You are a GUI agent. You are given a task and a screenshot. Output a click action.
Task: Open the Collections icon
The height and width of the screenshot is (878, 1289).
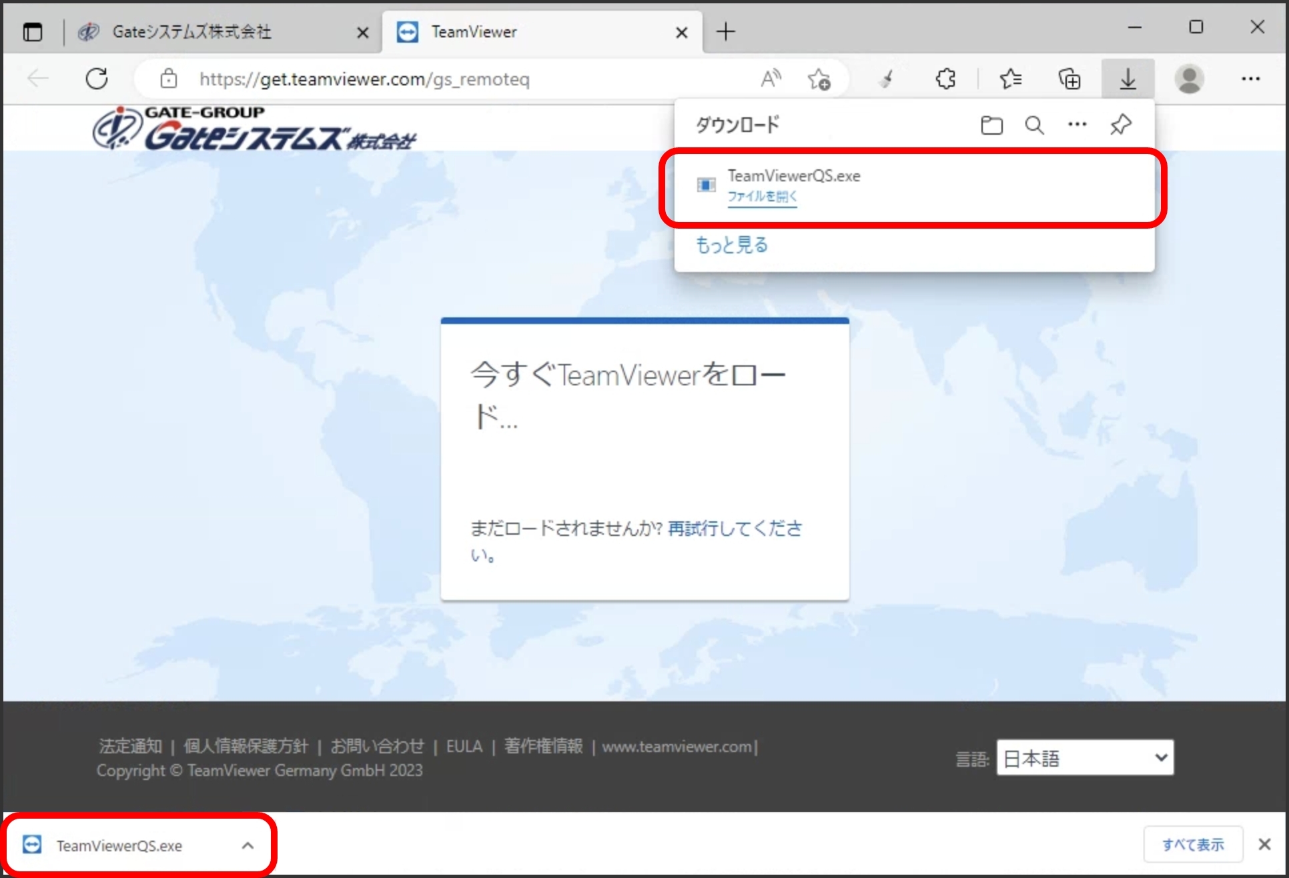coord(1069,79)
